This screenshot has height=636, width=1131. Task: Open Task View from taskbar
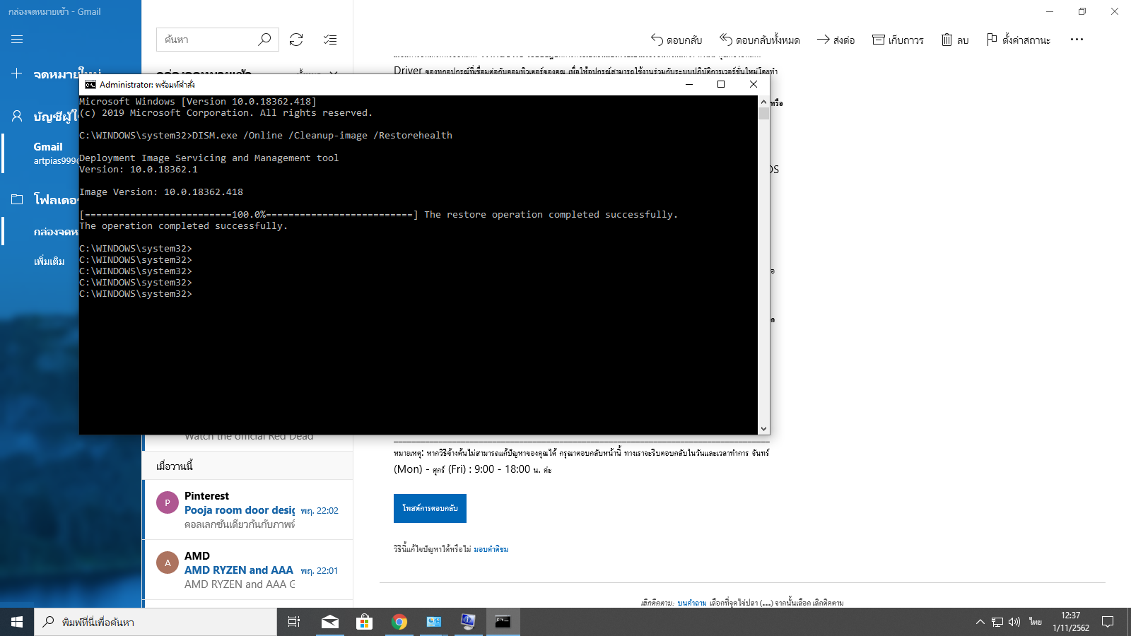[294, 622]
